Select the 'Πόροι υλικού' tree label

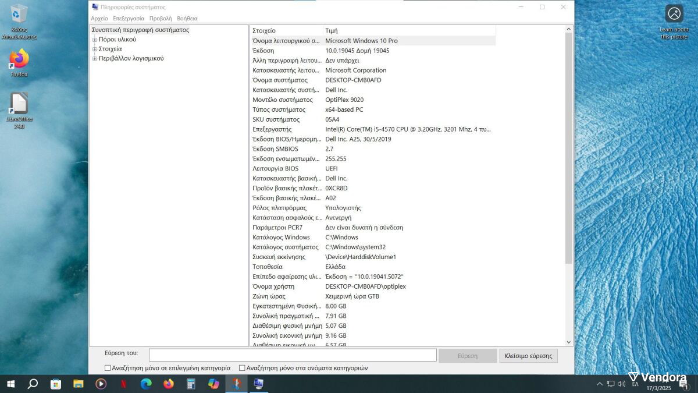[x=117, y=40]
